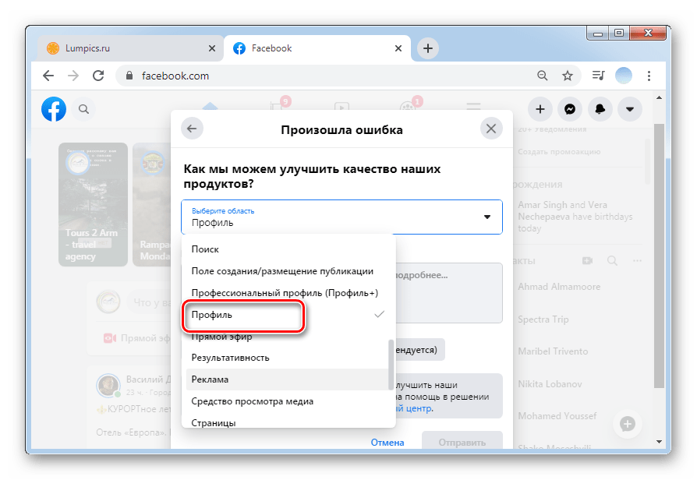Reload the page with refresh icon
The image size is (697, 480).
98,76
